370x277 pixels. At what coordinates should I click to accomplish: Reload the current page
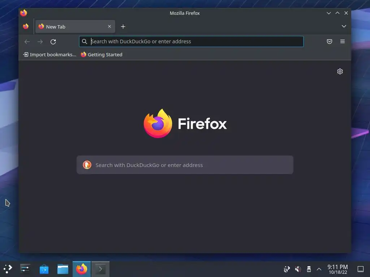pyautogui.click(x=53, y=42)
